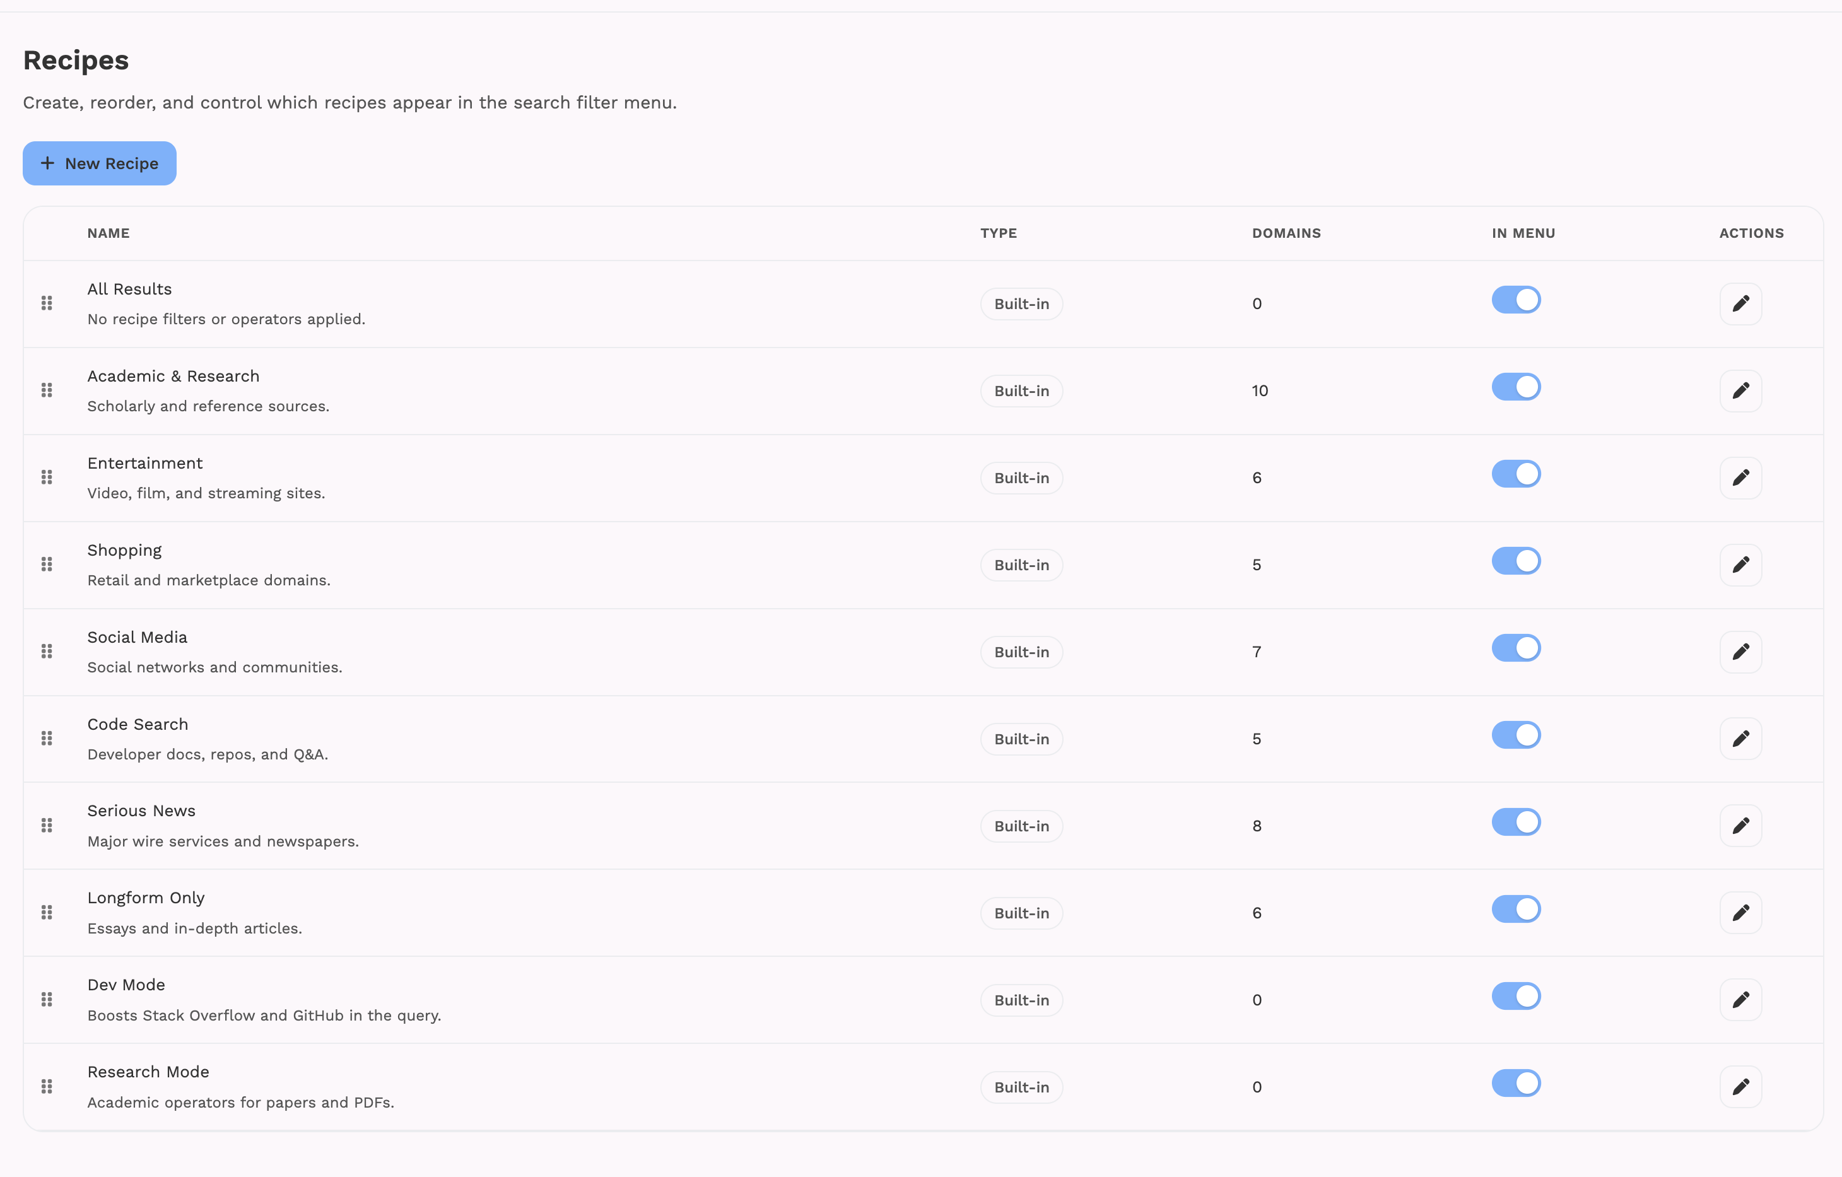This screenshot has height=1177, width=1842.
Task: Toggle the Entertainment in-menu switch
Action: [1515, 474]
